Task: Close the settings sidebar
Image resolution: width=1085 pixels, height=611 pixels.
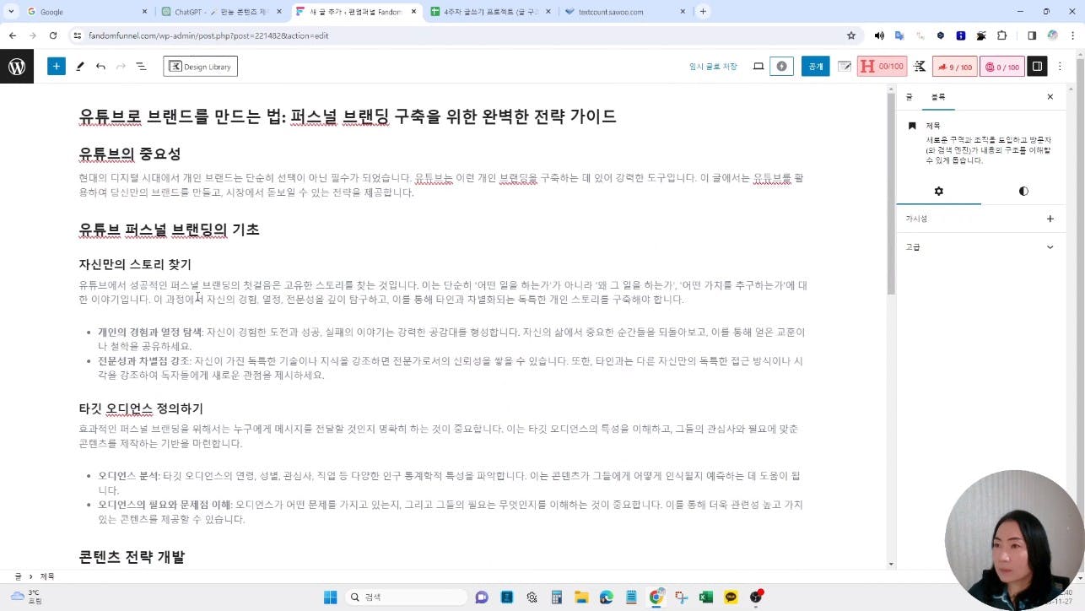Action: 1050,97
